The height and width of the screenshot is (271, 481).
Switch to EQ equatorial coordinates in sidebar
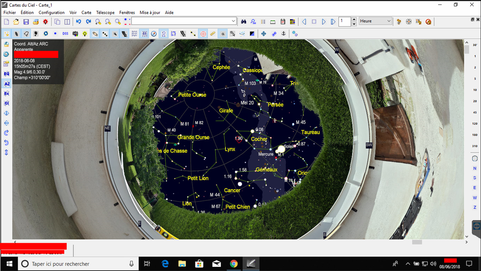[6, 74]
